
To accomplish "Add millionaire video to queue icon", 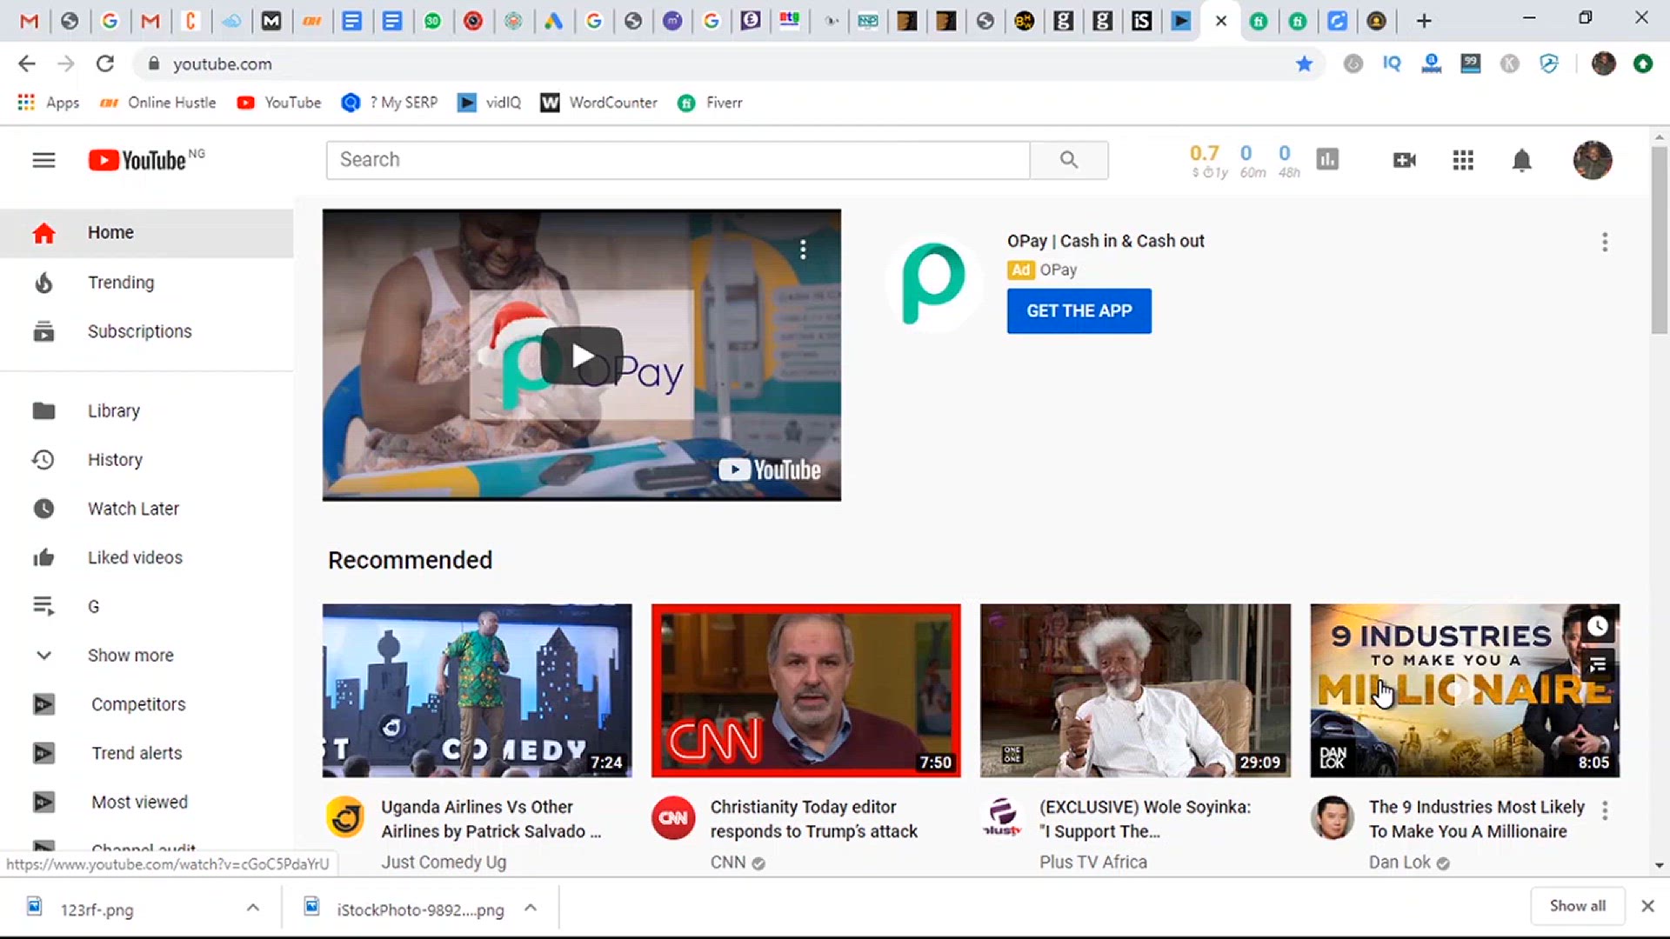I will (x=1597, y=666).
